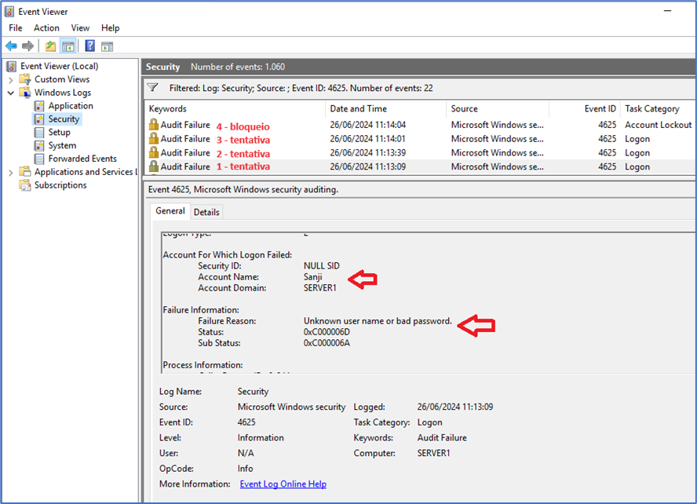Click the lock icon of the Account Lockout event

click(x=154, y=125)
